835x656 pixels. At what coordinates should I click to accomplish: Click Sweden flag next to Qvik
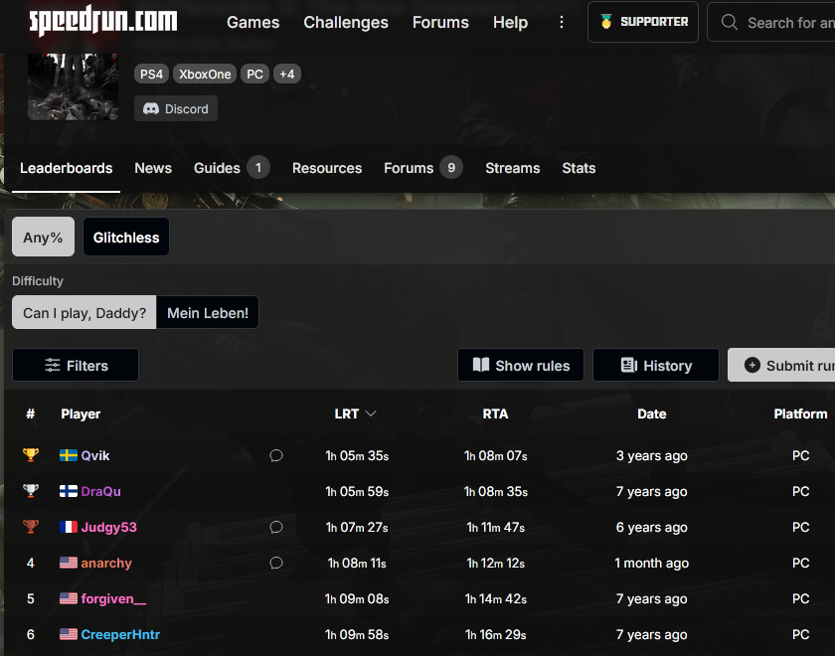69,456
